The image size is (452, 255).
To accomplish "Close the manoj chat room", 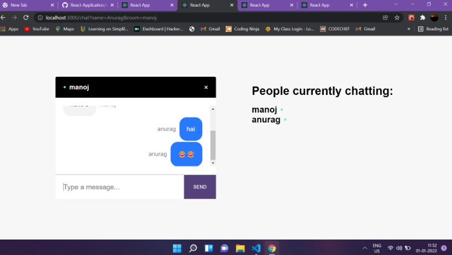I will [x=206, y=87].
